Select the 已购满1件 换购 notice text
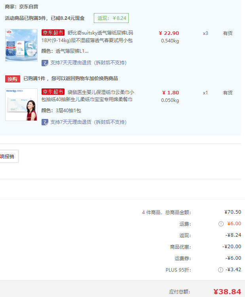Viewport: 245px width, 297px height. (x=71, y=79)
